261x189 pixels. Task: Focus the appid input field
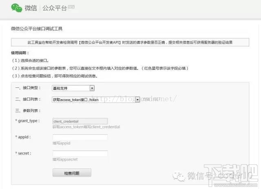pos(80,137)
